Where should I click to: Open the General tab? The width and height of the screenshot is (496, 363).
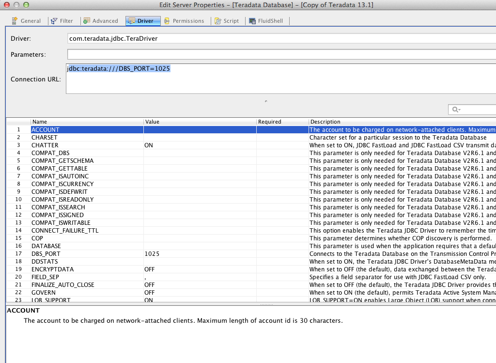pyautogui.click(x=31, y=21)
